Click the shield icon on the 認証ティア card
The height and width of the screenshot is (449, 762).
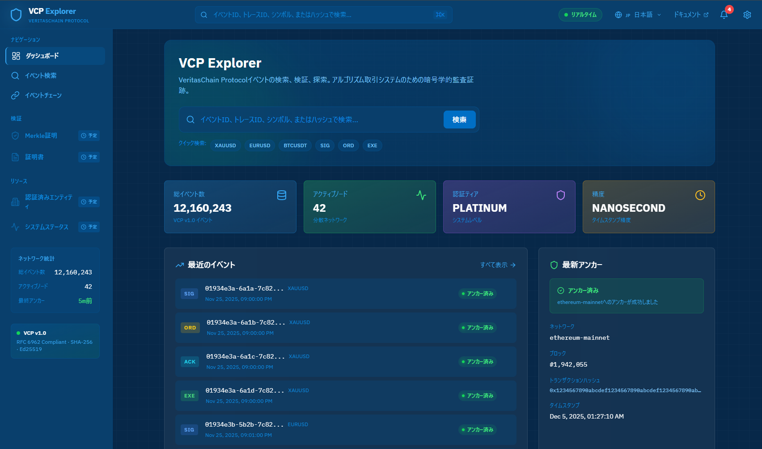(x=561, y=195)
